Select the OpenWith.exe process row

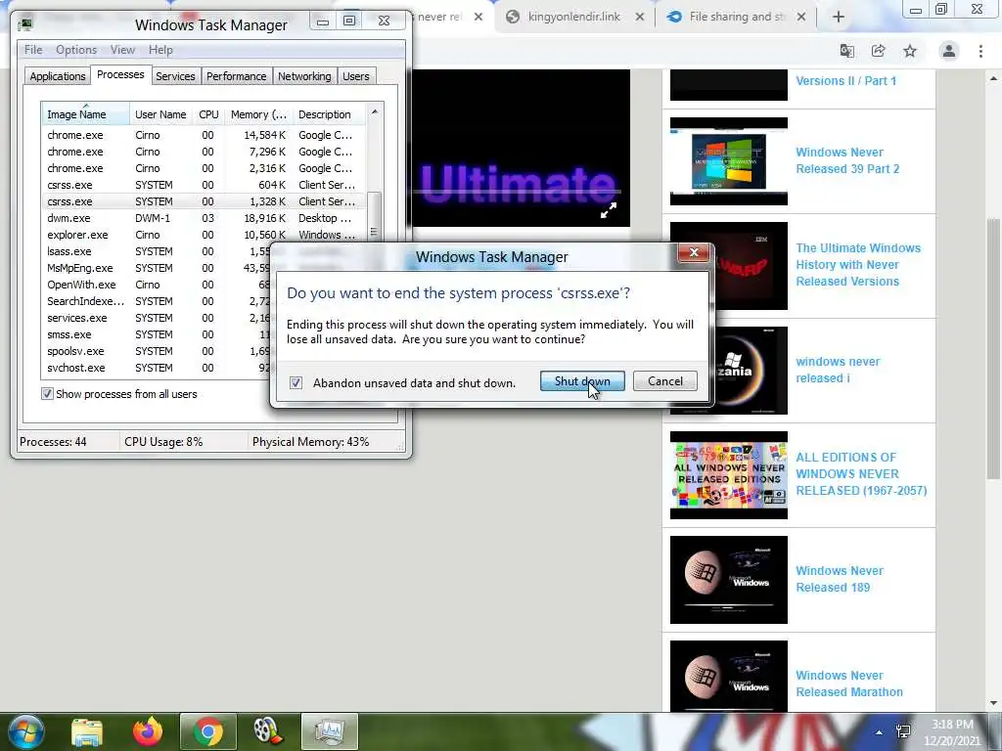pos(156,285)
